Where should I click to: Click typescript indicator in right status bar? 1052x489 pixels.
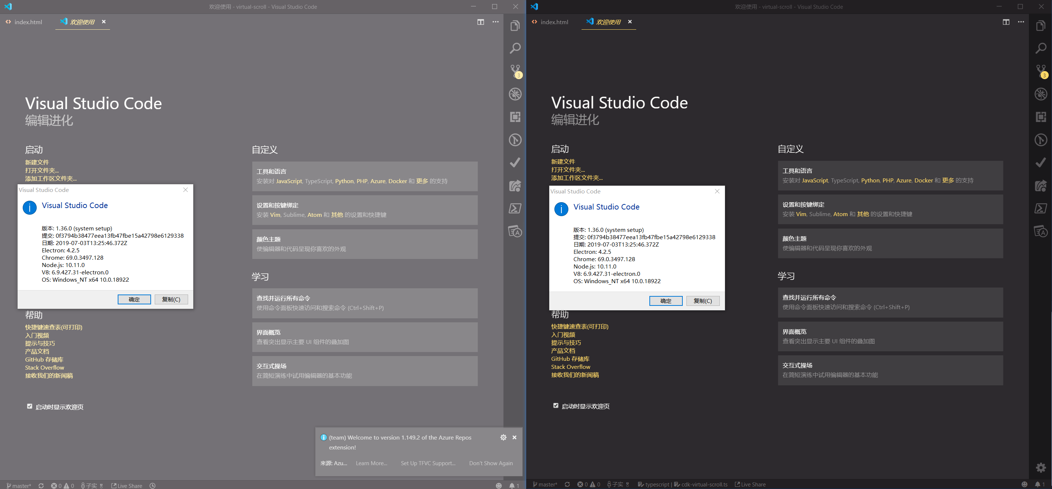pos(653,485)
